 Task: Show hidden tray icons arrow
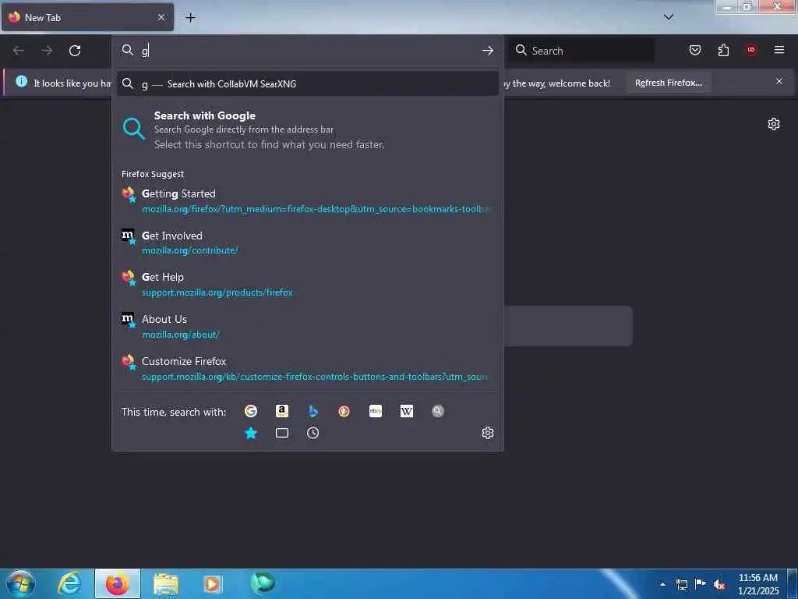point(662,583)
